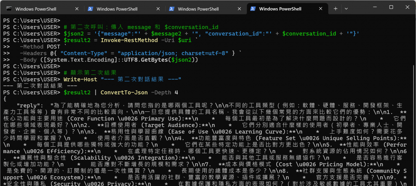Minimize the Windows Terminal window
Screen dimensions: 416x186
click(x=376, y=7)
